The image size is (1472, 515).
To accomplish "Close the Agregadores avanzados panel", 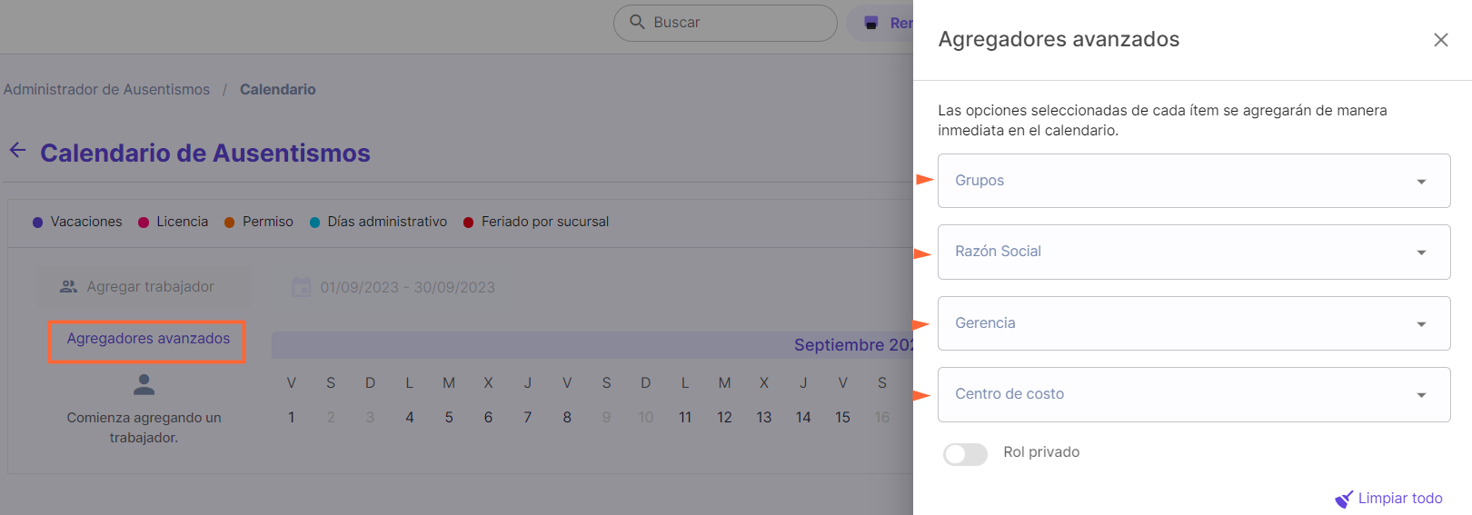I will (x=1440, y=40).
